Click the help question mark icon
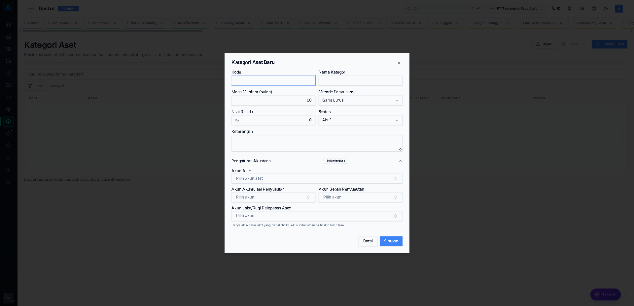 pos(594,9)
